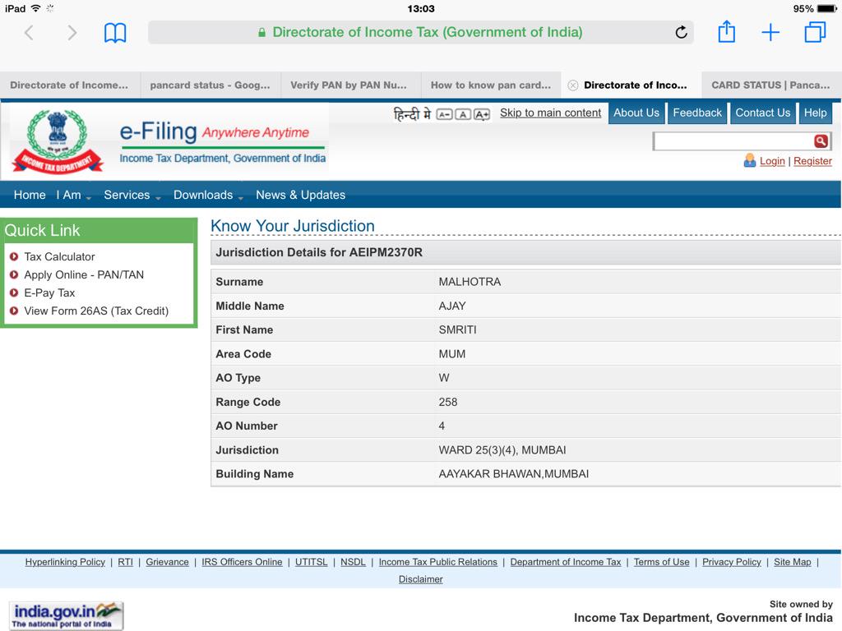Open NSDL footer link
Image resolution: width=842 pixels, height=631 pixels.
pyautogui.click(x=353, y=562)
